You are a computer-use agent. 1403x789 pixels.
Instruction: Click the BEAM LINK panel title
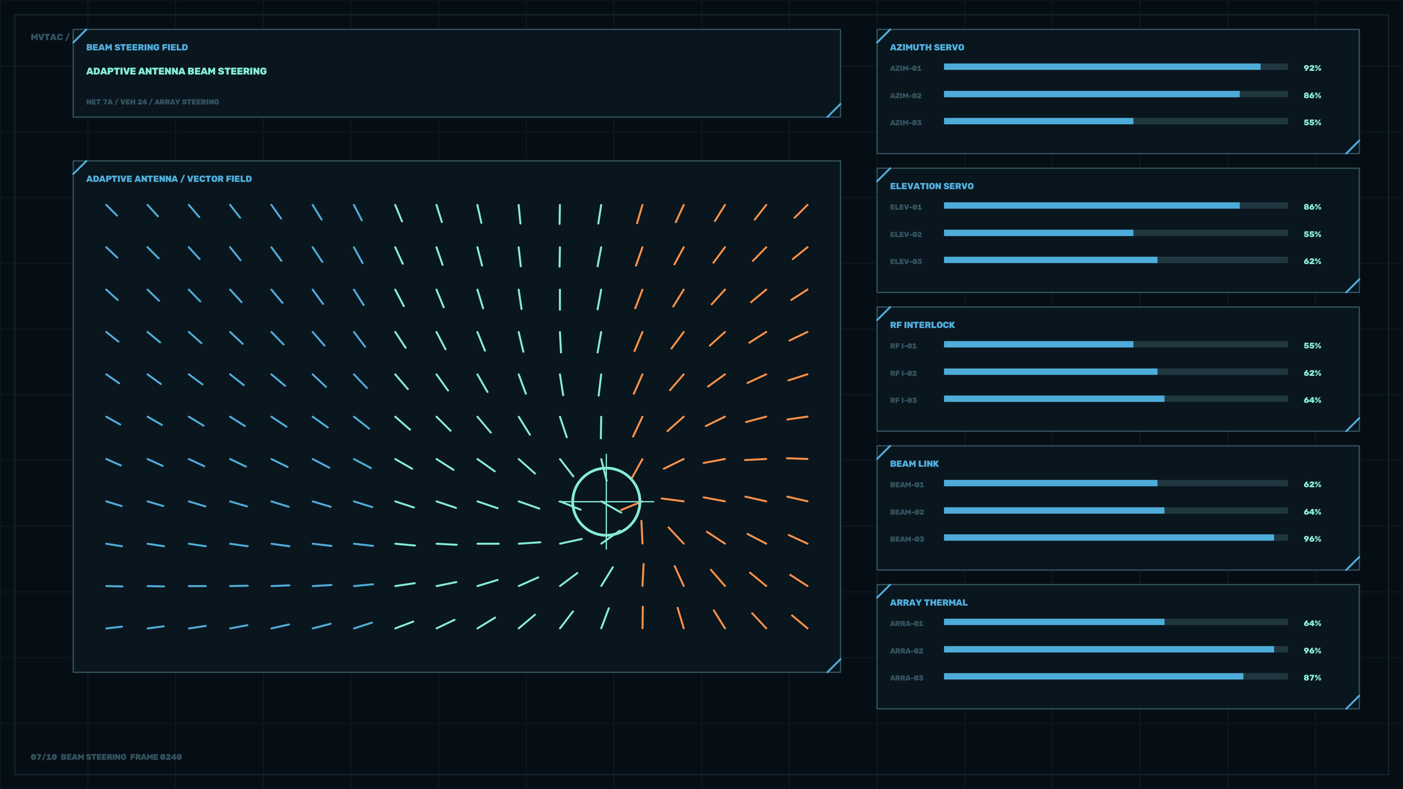(x=914, y=464)
